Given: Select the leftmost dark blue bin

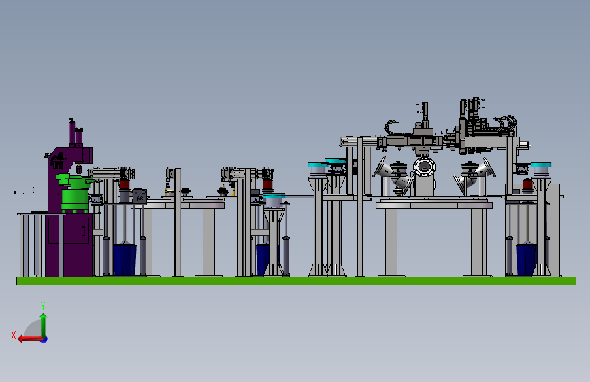Looking at the screenshot, I should [125, 260].
